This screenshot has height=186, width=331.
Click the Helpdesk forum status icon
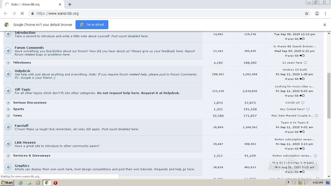coord(8,74)
